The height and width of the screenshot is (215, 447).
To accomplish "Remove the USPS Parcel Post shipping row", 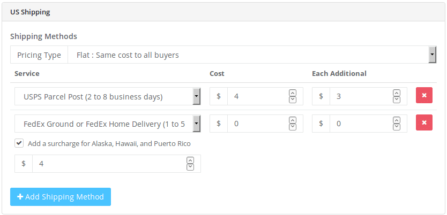I will (x=424, y=96).
